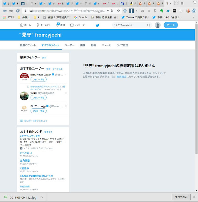Bookmark this page with the star icon
198x202 pixels.
(118, 11)
